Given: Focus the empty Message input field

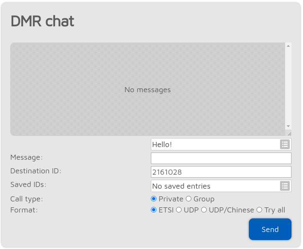Looking at the screenshot, I should [x=221, y=158].
